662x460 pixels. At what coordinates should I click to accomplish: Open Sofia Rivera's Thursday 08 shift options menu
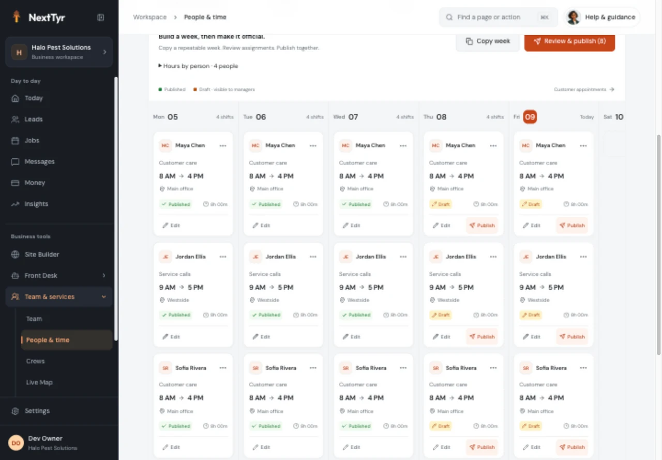[493, 368]
